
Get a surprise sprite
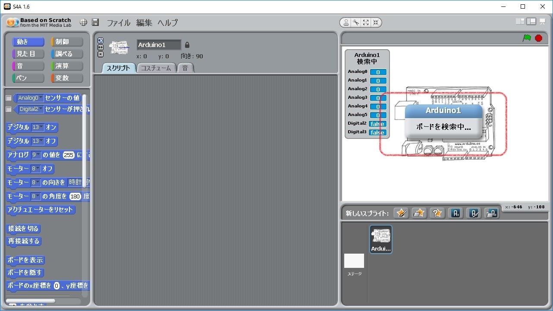tap(437, 213)
